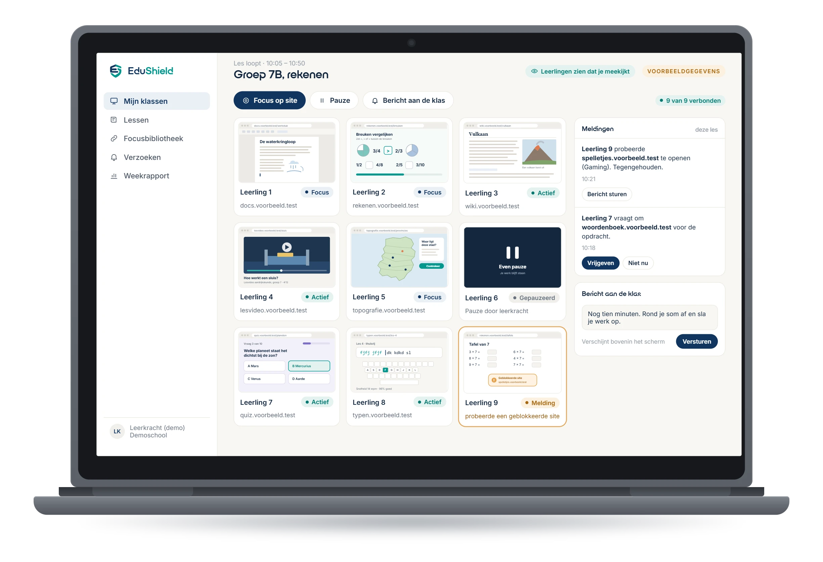
Task: Click Gepauzeerd status badge of Leerling 6
Action: [534, 298]
